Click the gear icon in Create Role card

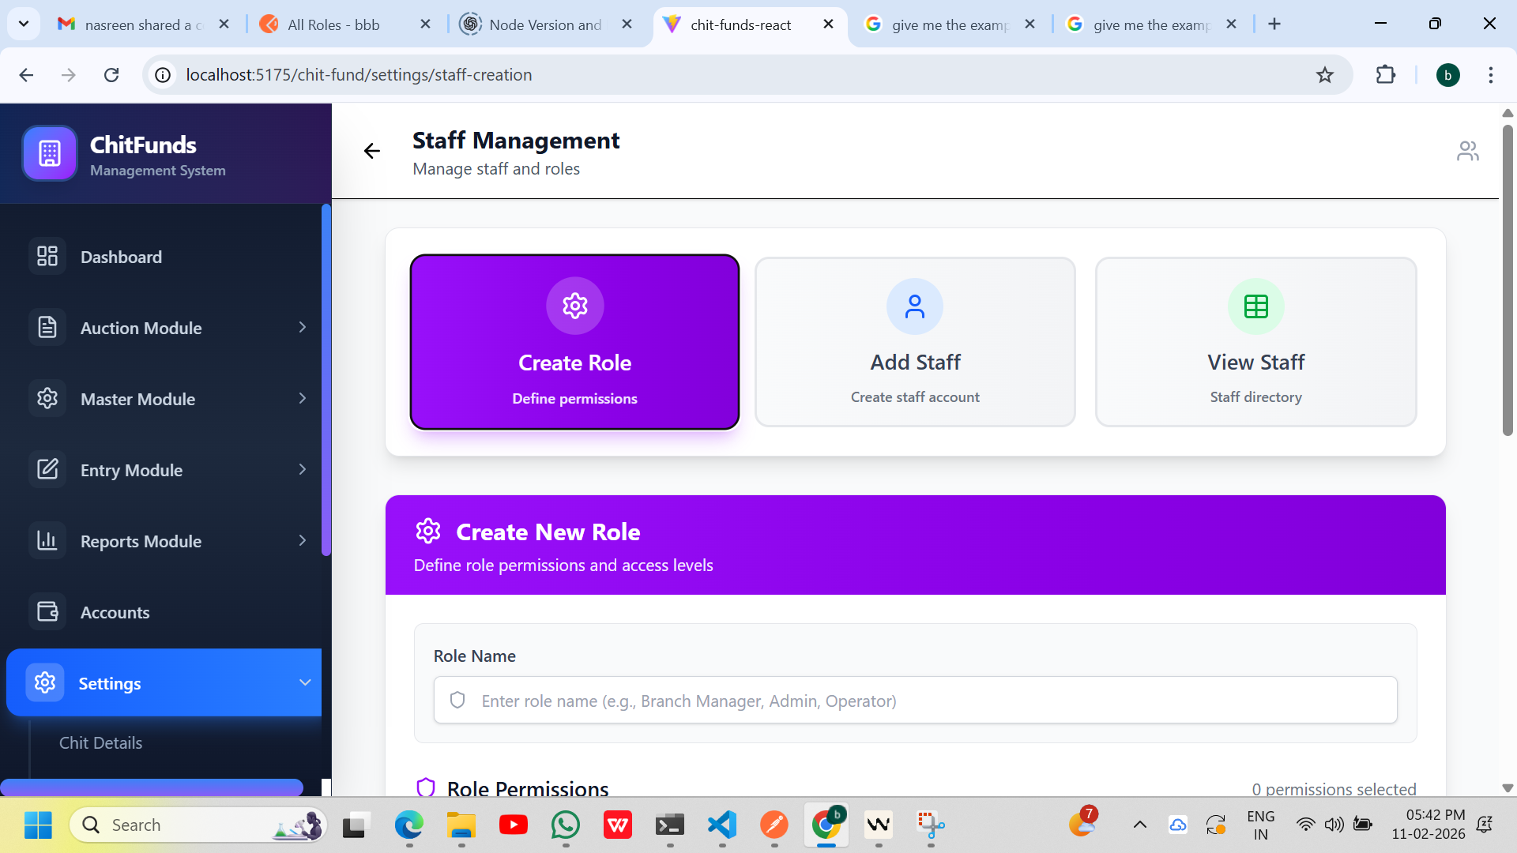tap(574, 306)
